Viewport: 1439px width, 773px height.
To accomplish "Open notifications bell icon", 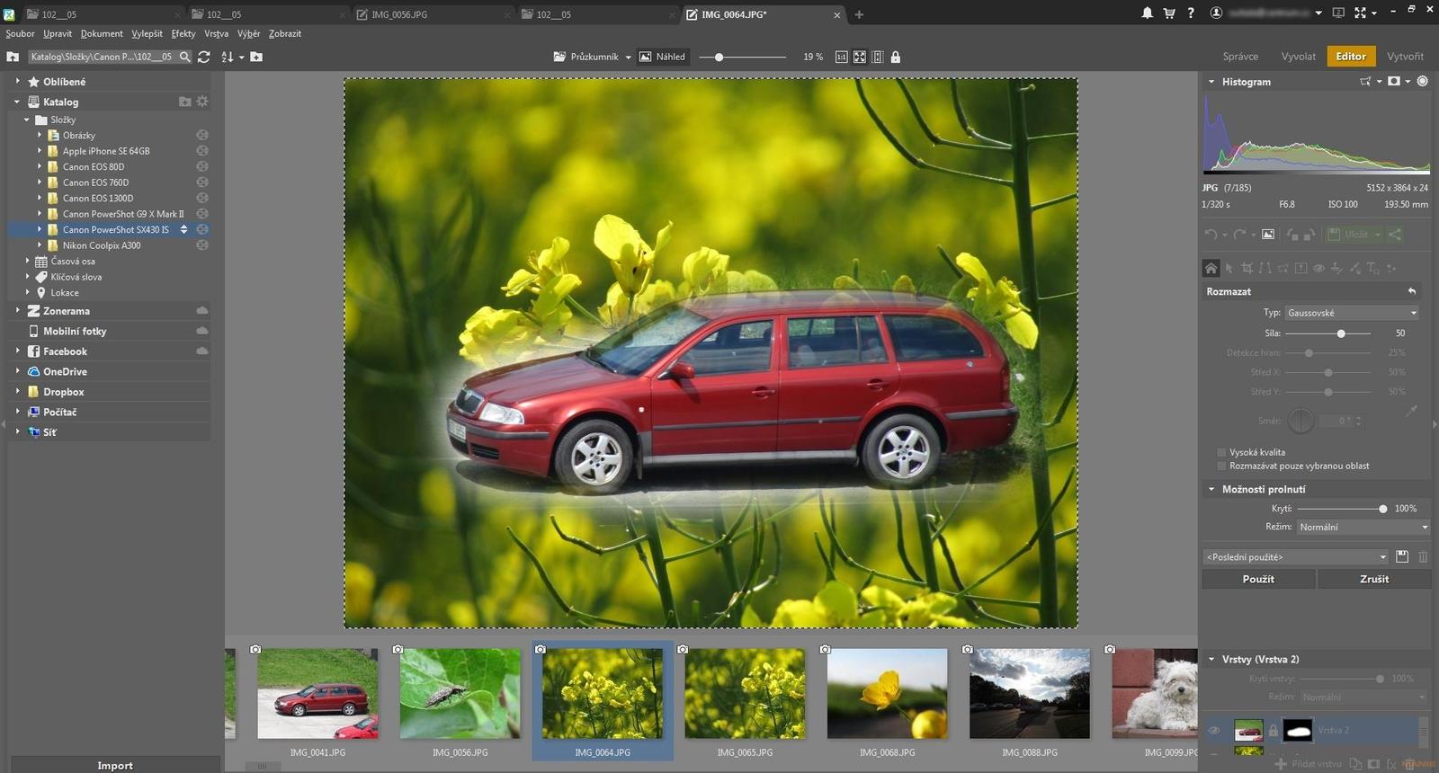I will click(x=1148, y=13).
